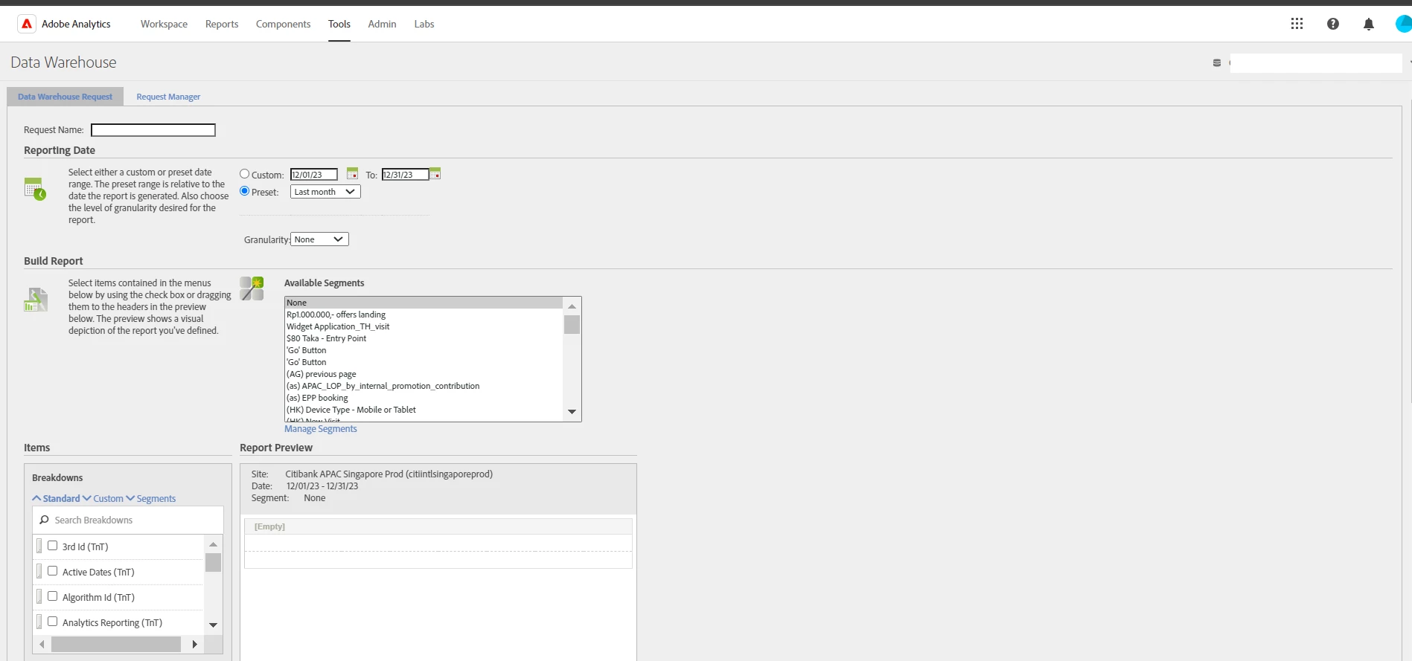Select the Custom date radio button
Viewport: 1412px width, 661px height.
point(244,174)
